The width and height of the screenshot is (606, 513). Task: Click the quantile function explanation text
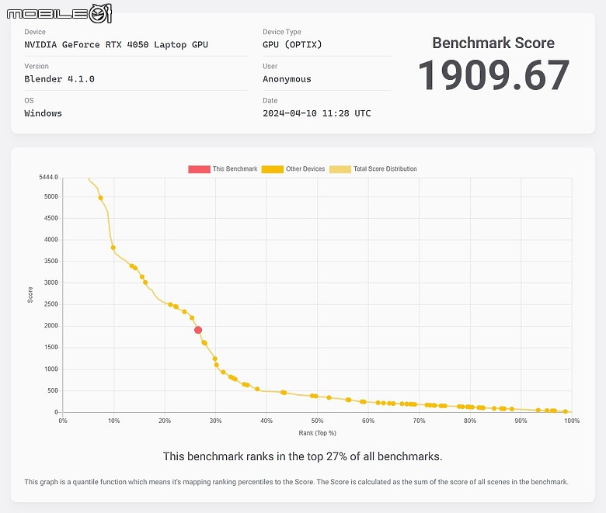(x=297, y=482)
